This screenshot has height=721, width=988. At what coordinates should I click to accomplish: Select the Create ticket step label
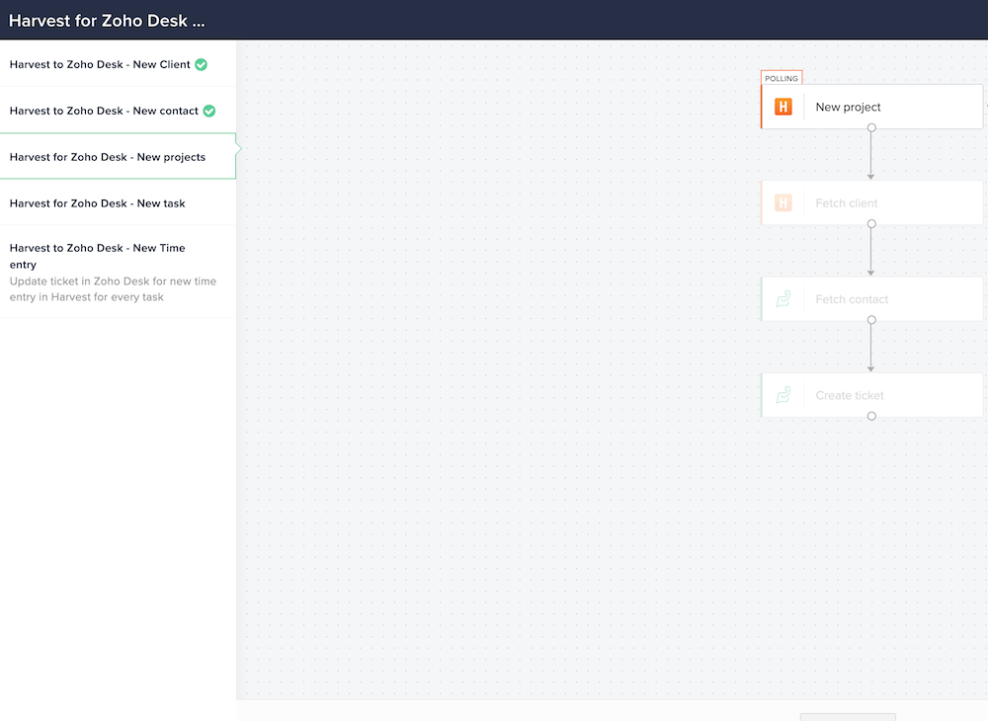(x=850, y=395)
